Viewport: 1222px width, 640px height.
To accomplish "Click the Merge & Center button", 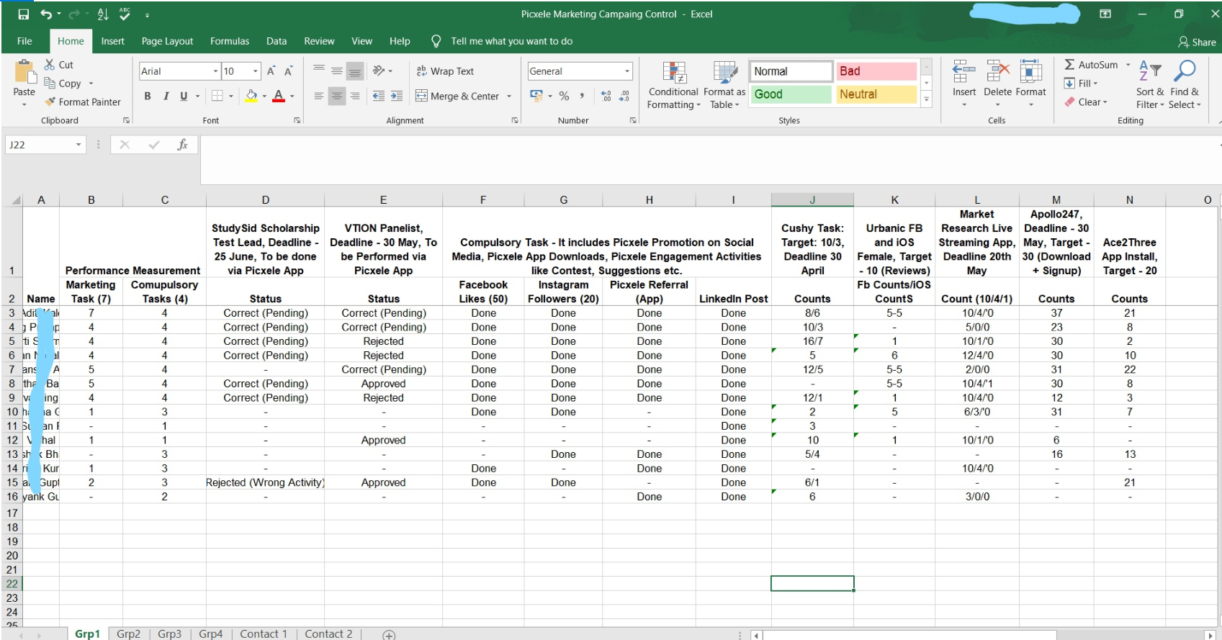I will pyautogui.click(x=458, y=96).
